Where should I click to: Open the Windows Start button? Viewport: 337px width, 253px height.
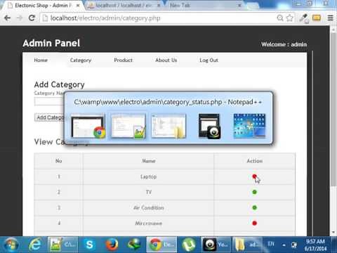[11, 245]
